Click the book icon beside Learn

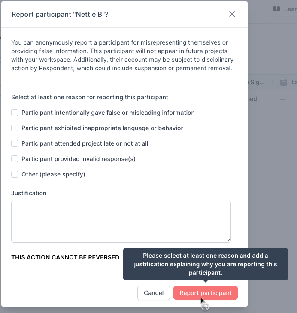[276, 9]
